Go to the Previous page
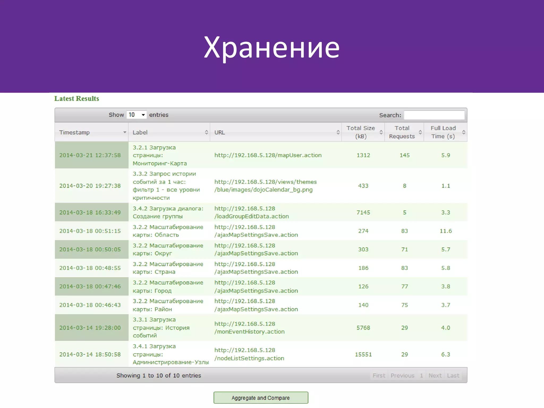This screenshot has width=544, height=408. (402, 375)
